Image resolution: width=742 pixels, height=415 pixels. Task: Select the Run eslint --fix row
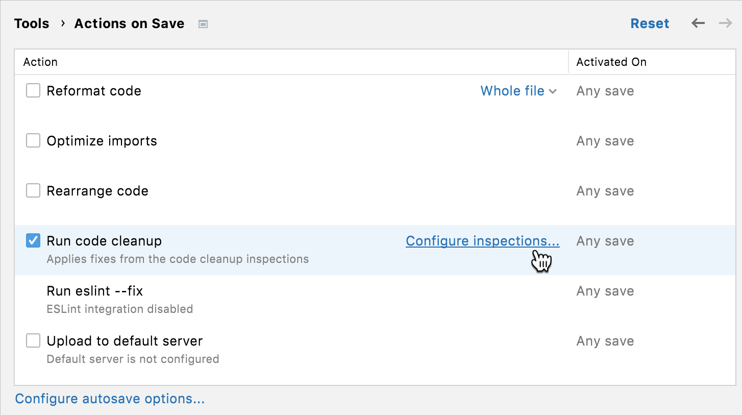[95, 291]
